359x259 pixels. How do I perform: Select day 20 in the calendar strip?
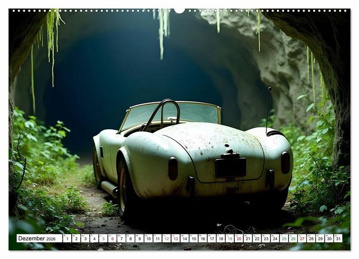(239, 238)
